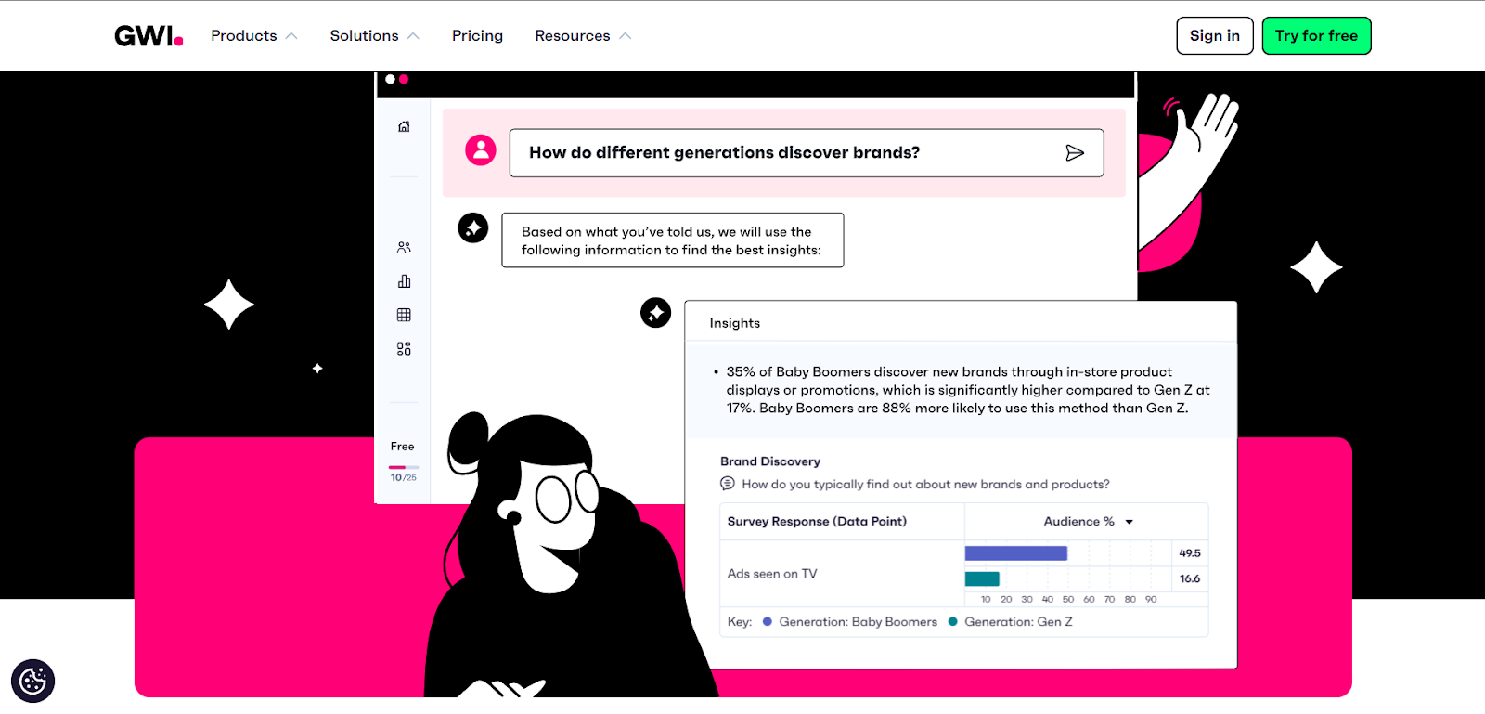Image resolution: width=1485 pixels, height=714 pixels.
Task: Click the 49.5 value
Action: [x=1190, y=553]
